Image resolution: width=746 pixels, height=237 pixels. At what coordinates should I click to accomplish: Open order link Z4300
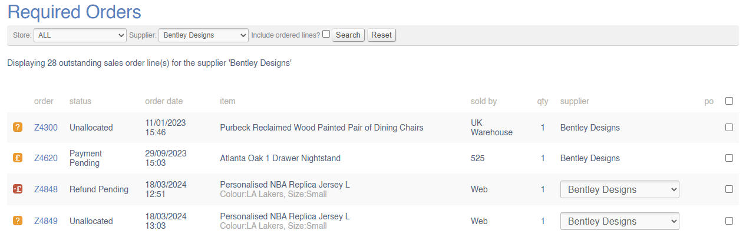coord(46,128)
